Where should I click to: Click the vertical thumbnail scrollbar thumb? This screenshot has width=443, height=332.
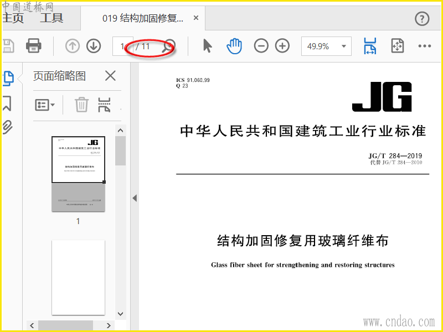[120, 151]
